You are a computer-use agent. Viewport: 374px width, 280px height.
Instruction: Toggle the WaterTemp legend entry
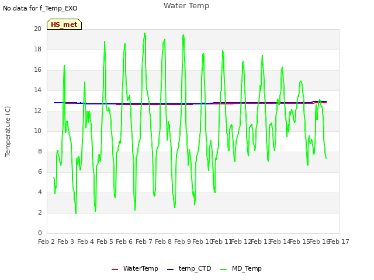click(135, 269)
